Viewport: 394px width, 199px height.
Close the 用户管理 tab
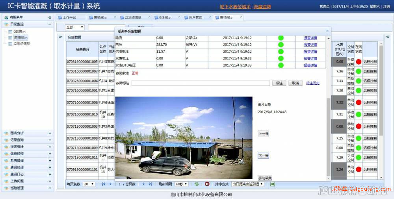[x=210, y=17]
